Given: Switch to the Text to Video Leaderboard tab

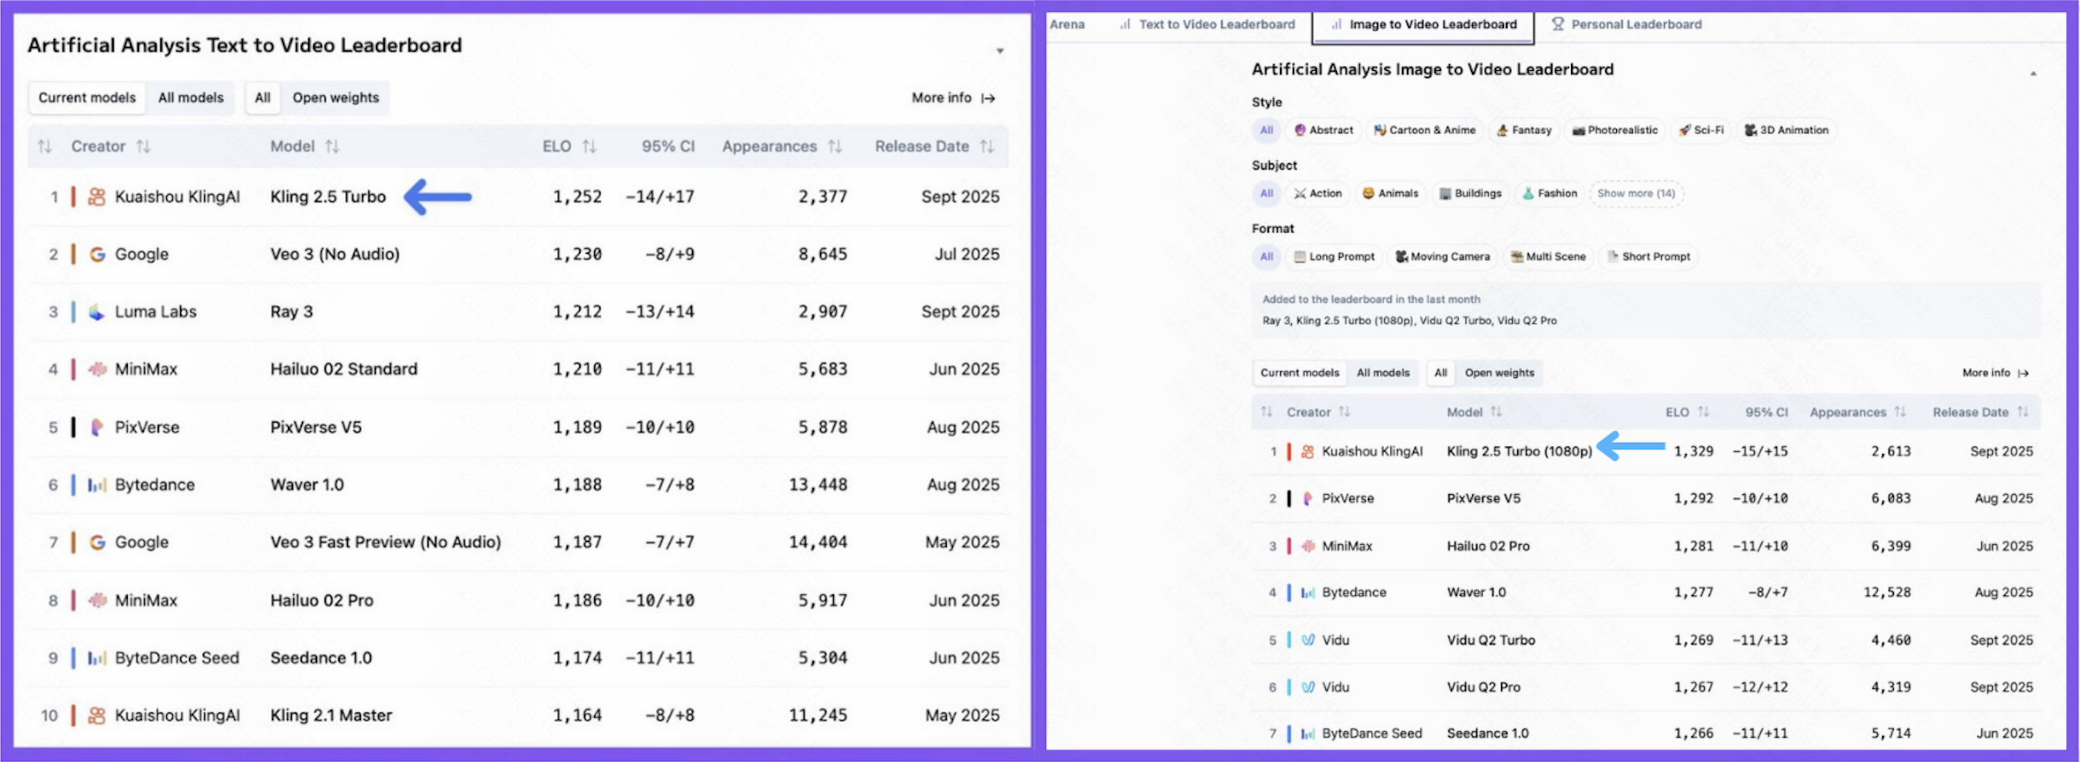Looking at the screenshot, I should coord(1208,24).
